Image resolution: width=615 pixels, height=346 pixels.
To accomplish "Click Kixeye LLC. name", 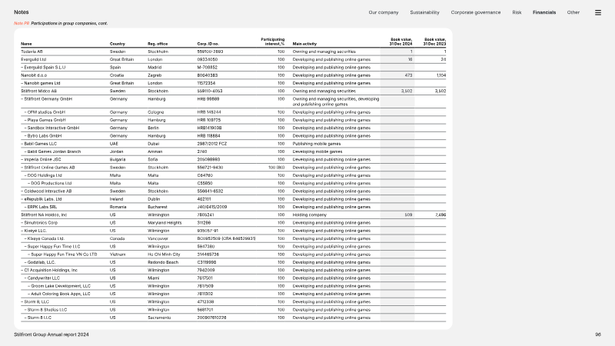I will 34,231.
